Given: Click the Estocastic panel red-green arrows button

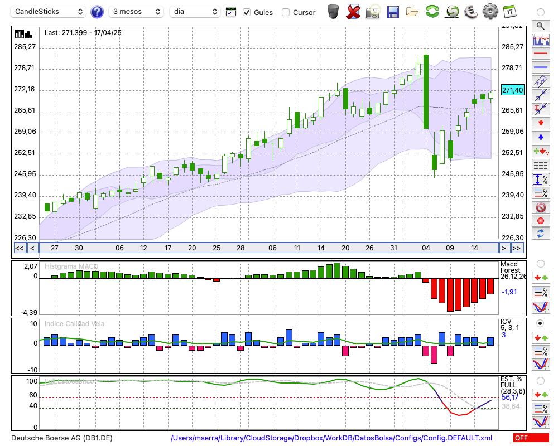Looking at the screenshot, I should pyautogui.click(x=541, y=395).
